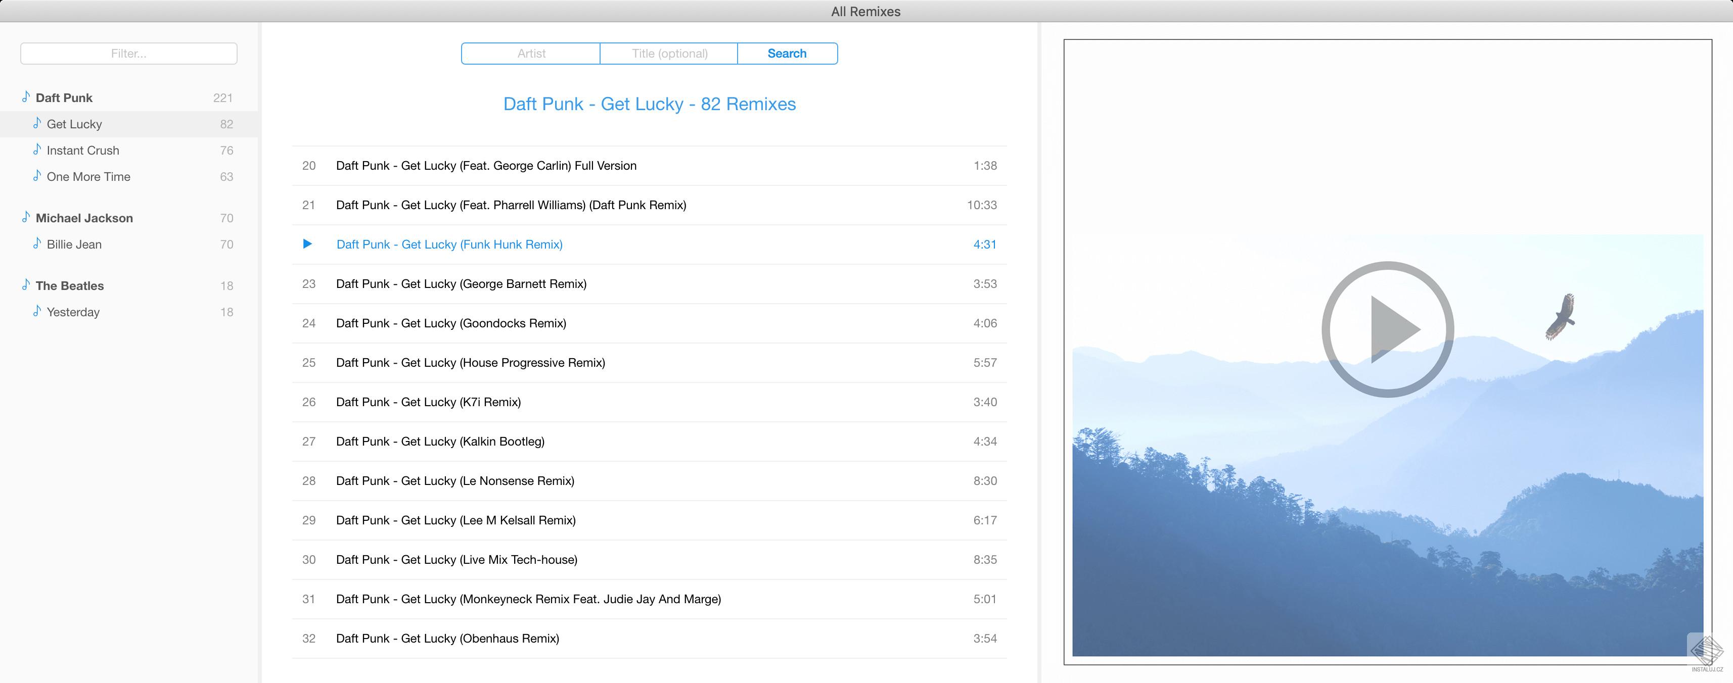Select the Get Lucky (K7i Remix) track
This screenshot has width=1733, height=683.
click(x=429, y=401)
